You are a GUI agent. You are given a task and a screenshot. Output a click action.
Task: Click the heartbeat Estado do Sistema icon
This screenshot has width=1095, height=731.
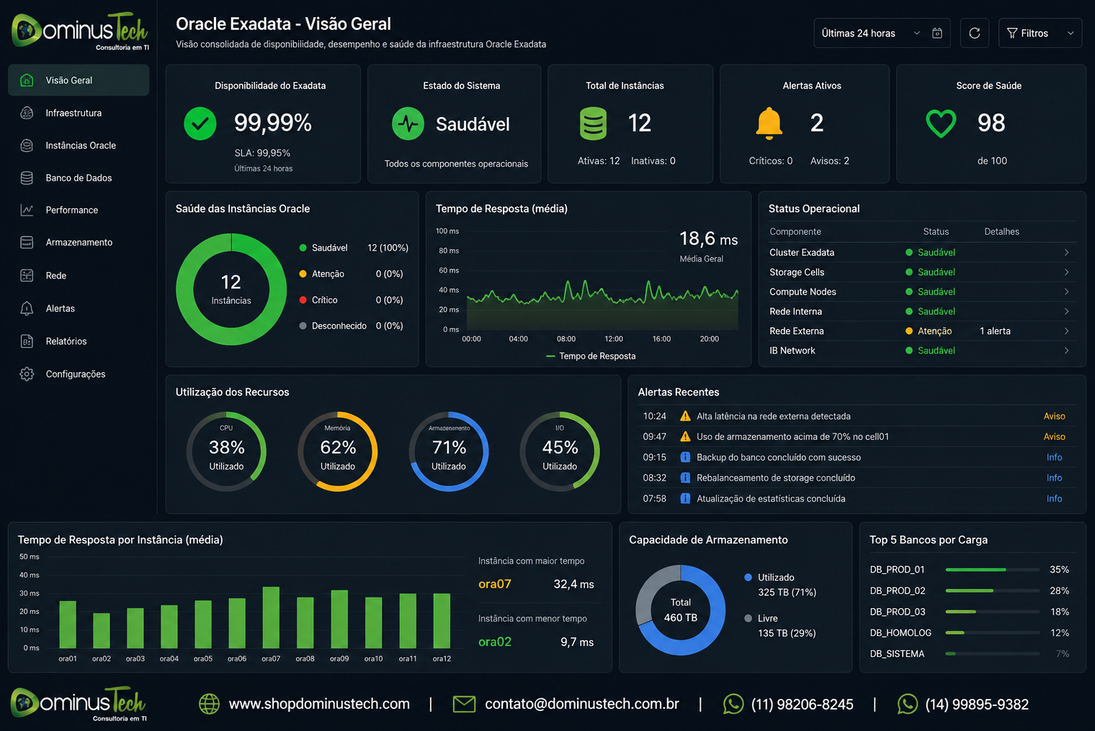408,123
